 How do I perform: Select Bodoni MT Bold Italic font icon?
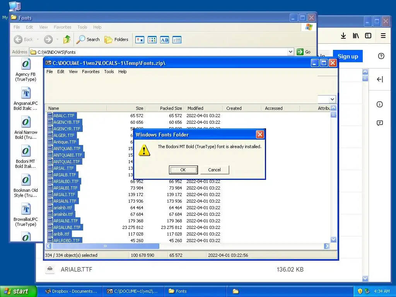click(26, 157)
